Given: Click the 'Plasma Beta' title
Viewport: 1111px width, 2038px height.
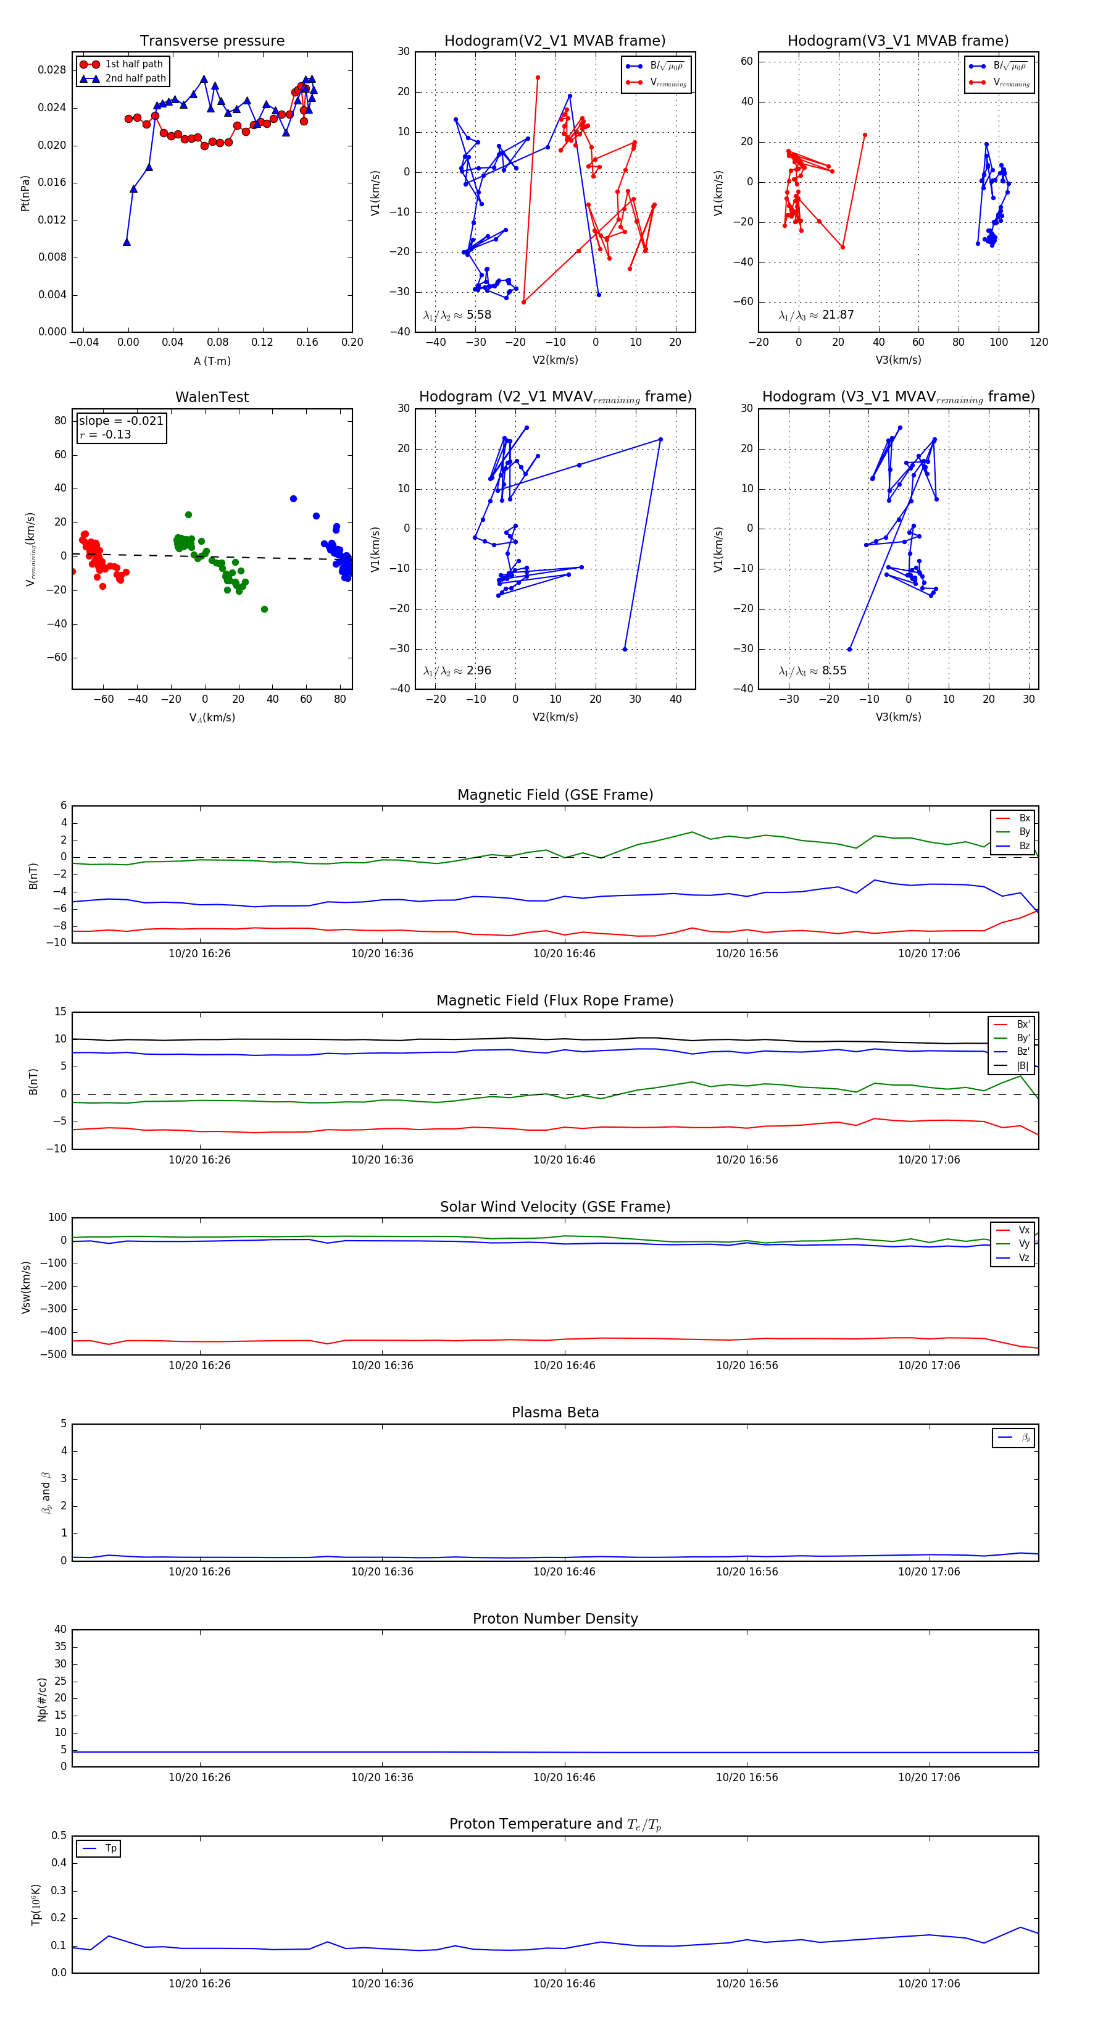Looking at the screenshot, I should point(555,1412).
